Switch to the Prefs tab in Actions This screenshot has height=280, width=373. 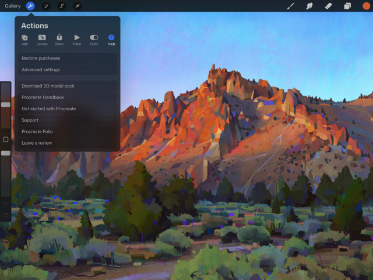click(x=94, y=40)
